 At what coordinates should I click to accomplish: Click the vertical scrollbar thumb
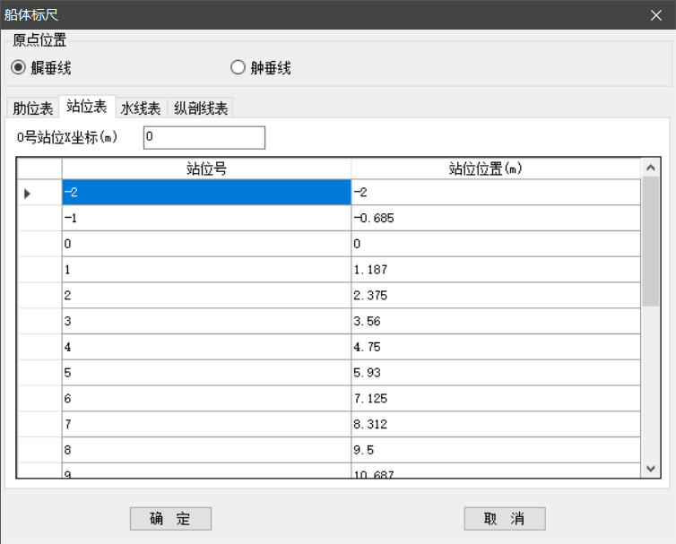point(651,242)
